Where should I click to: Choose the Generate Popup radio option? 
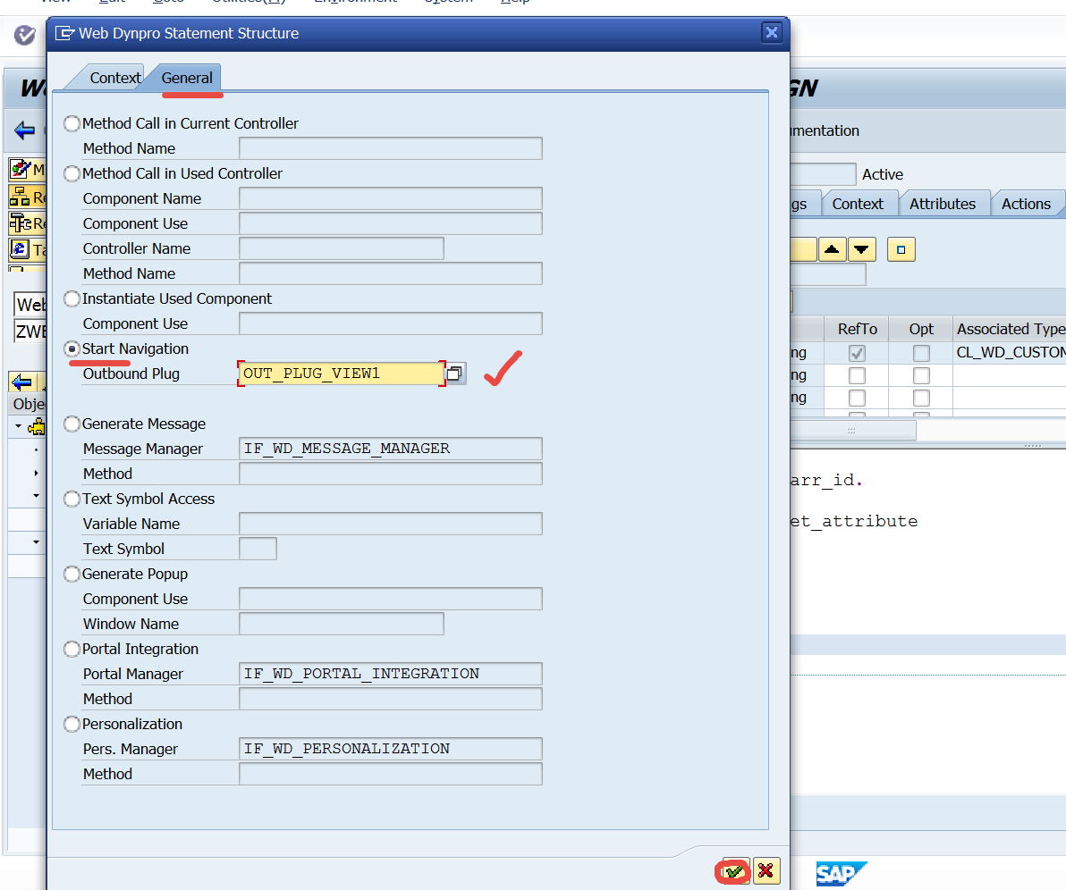[x=72, y=574]
